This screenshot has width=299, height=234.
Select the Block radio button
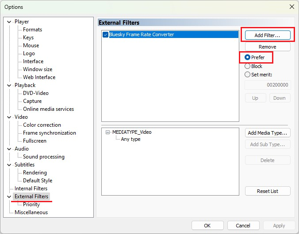point(247,66)
